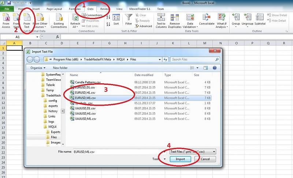Open the change view options dropdown

click(x=197, y=68)
